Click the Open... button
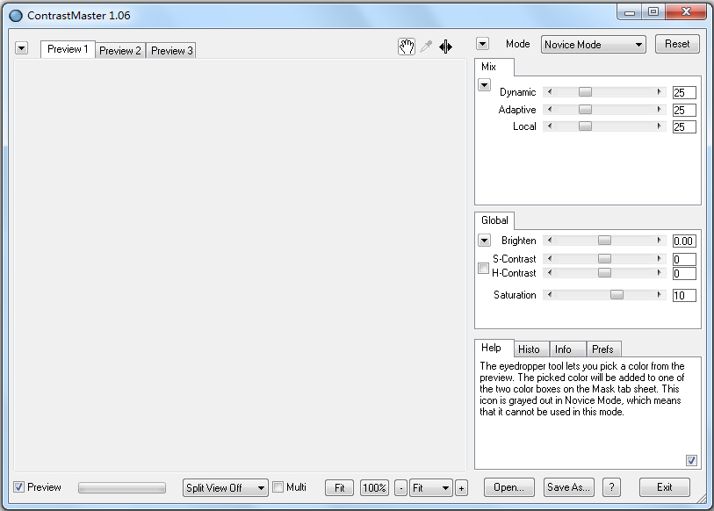The image size is (714, 511). point(508,487)
